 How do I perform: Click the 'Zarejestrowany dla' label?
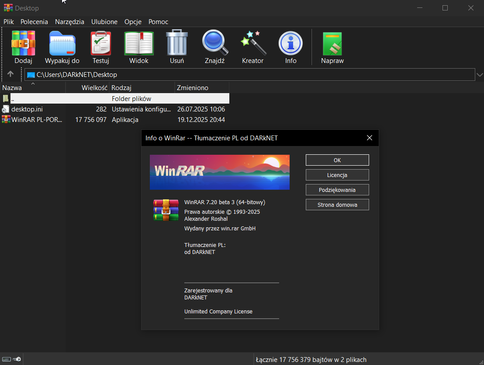pyautogui.click(x=208, y=290)
